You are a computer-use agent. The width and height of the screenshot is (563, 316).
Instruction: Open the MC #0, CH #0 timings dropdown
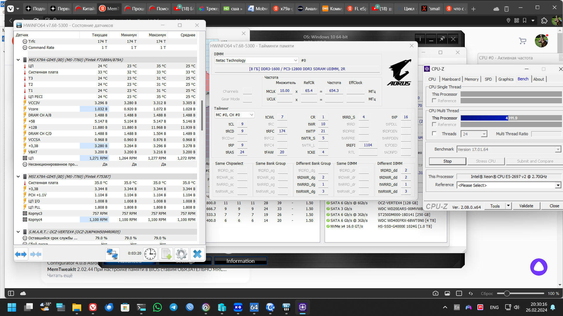[x=251, y=115]
